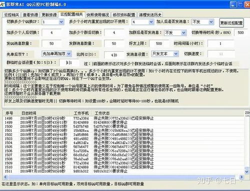
Task: Open the 加群后是否发消息 dropdown
Action: coord(183,33)
